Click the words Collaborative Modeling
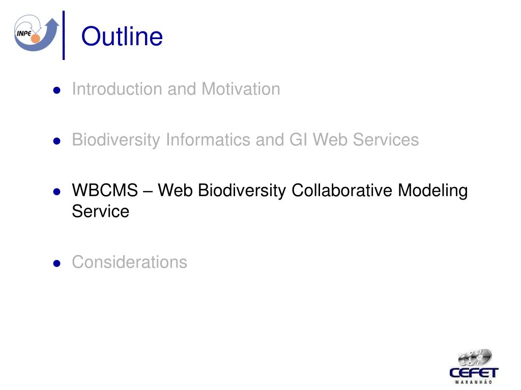The width and height of the screenshot is (521, 390). click(x=380, y=191)
